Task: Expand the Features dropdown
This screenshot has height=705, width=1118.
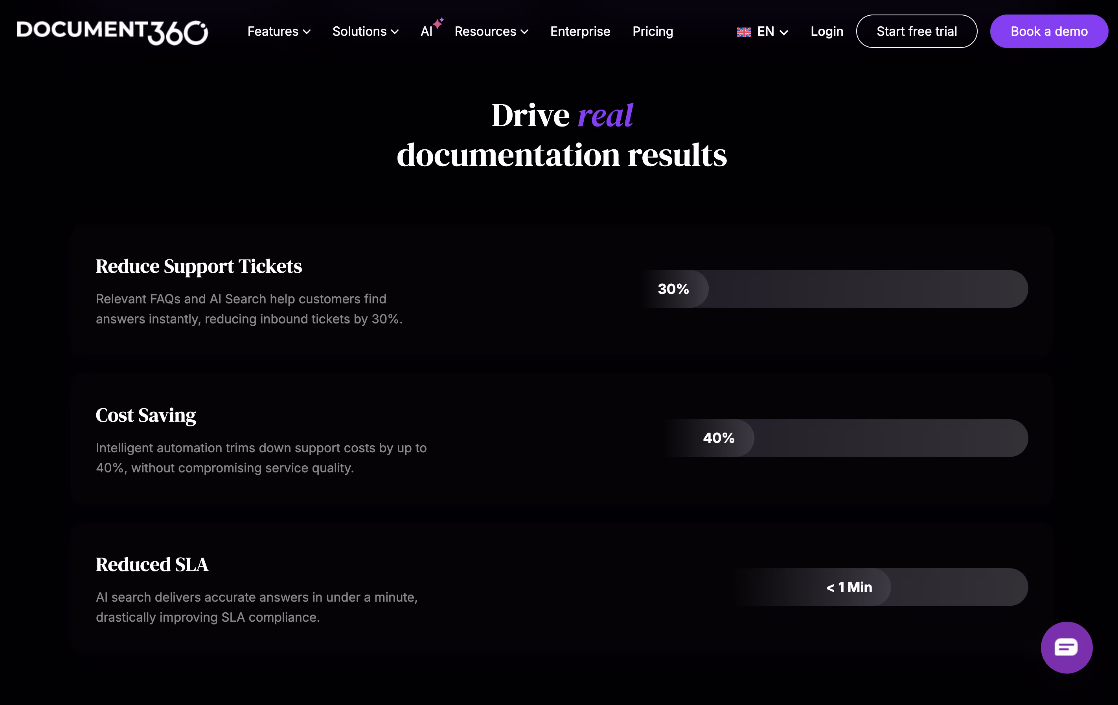Action: (278, 31)
